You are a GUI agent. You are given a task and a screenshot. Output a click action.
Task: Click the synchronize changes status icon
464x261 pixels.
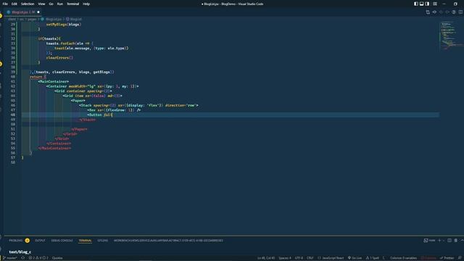pos(22,258)
